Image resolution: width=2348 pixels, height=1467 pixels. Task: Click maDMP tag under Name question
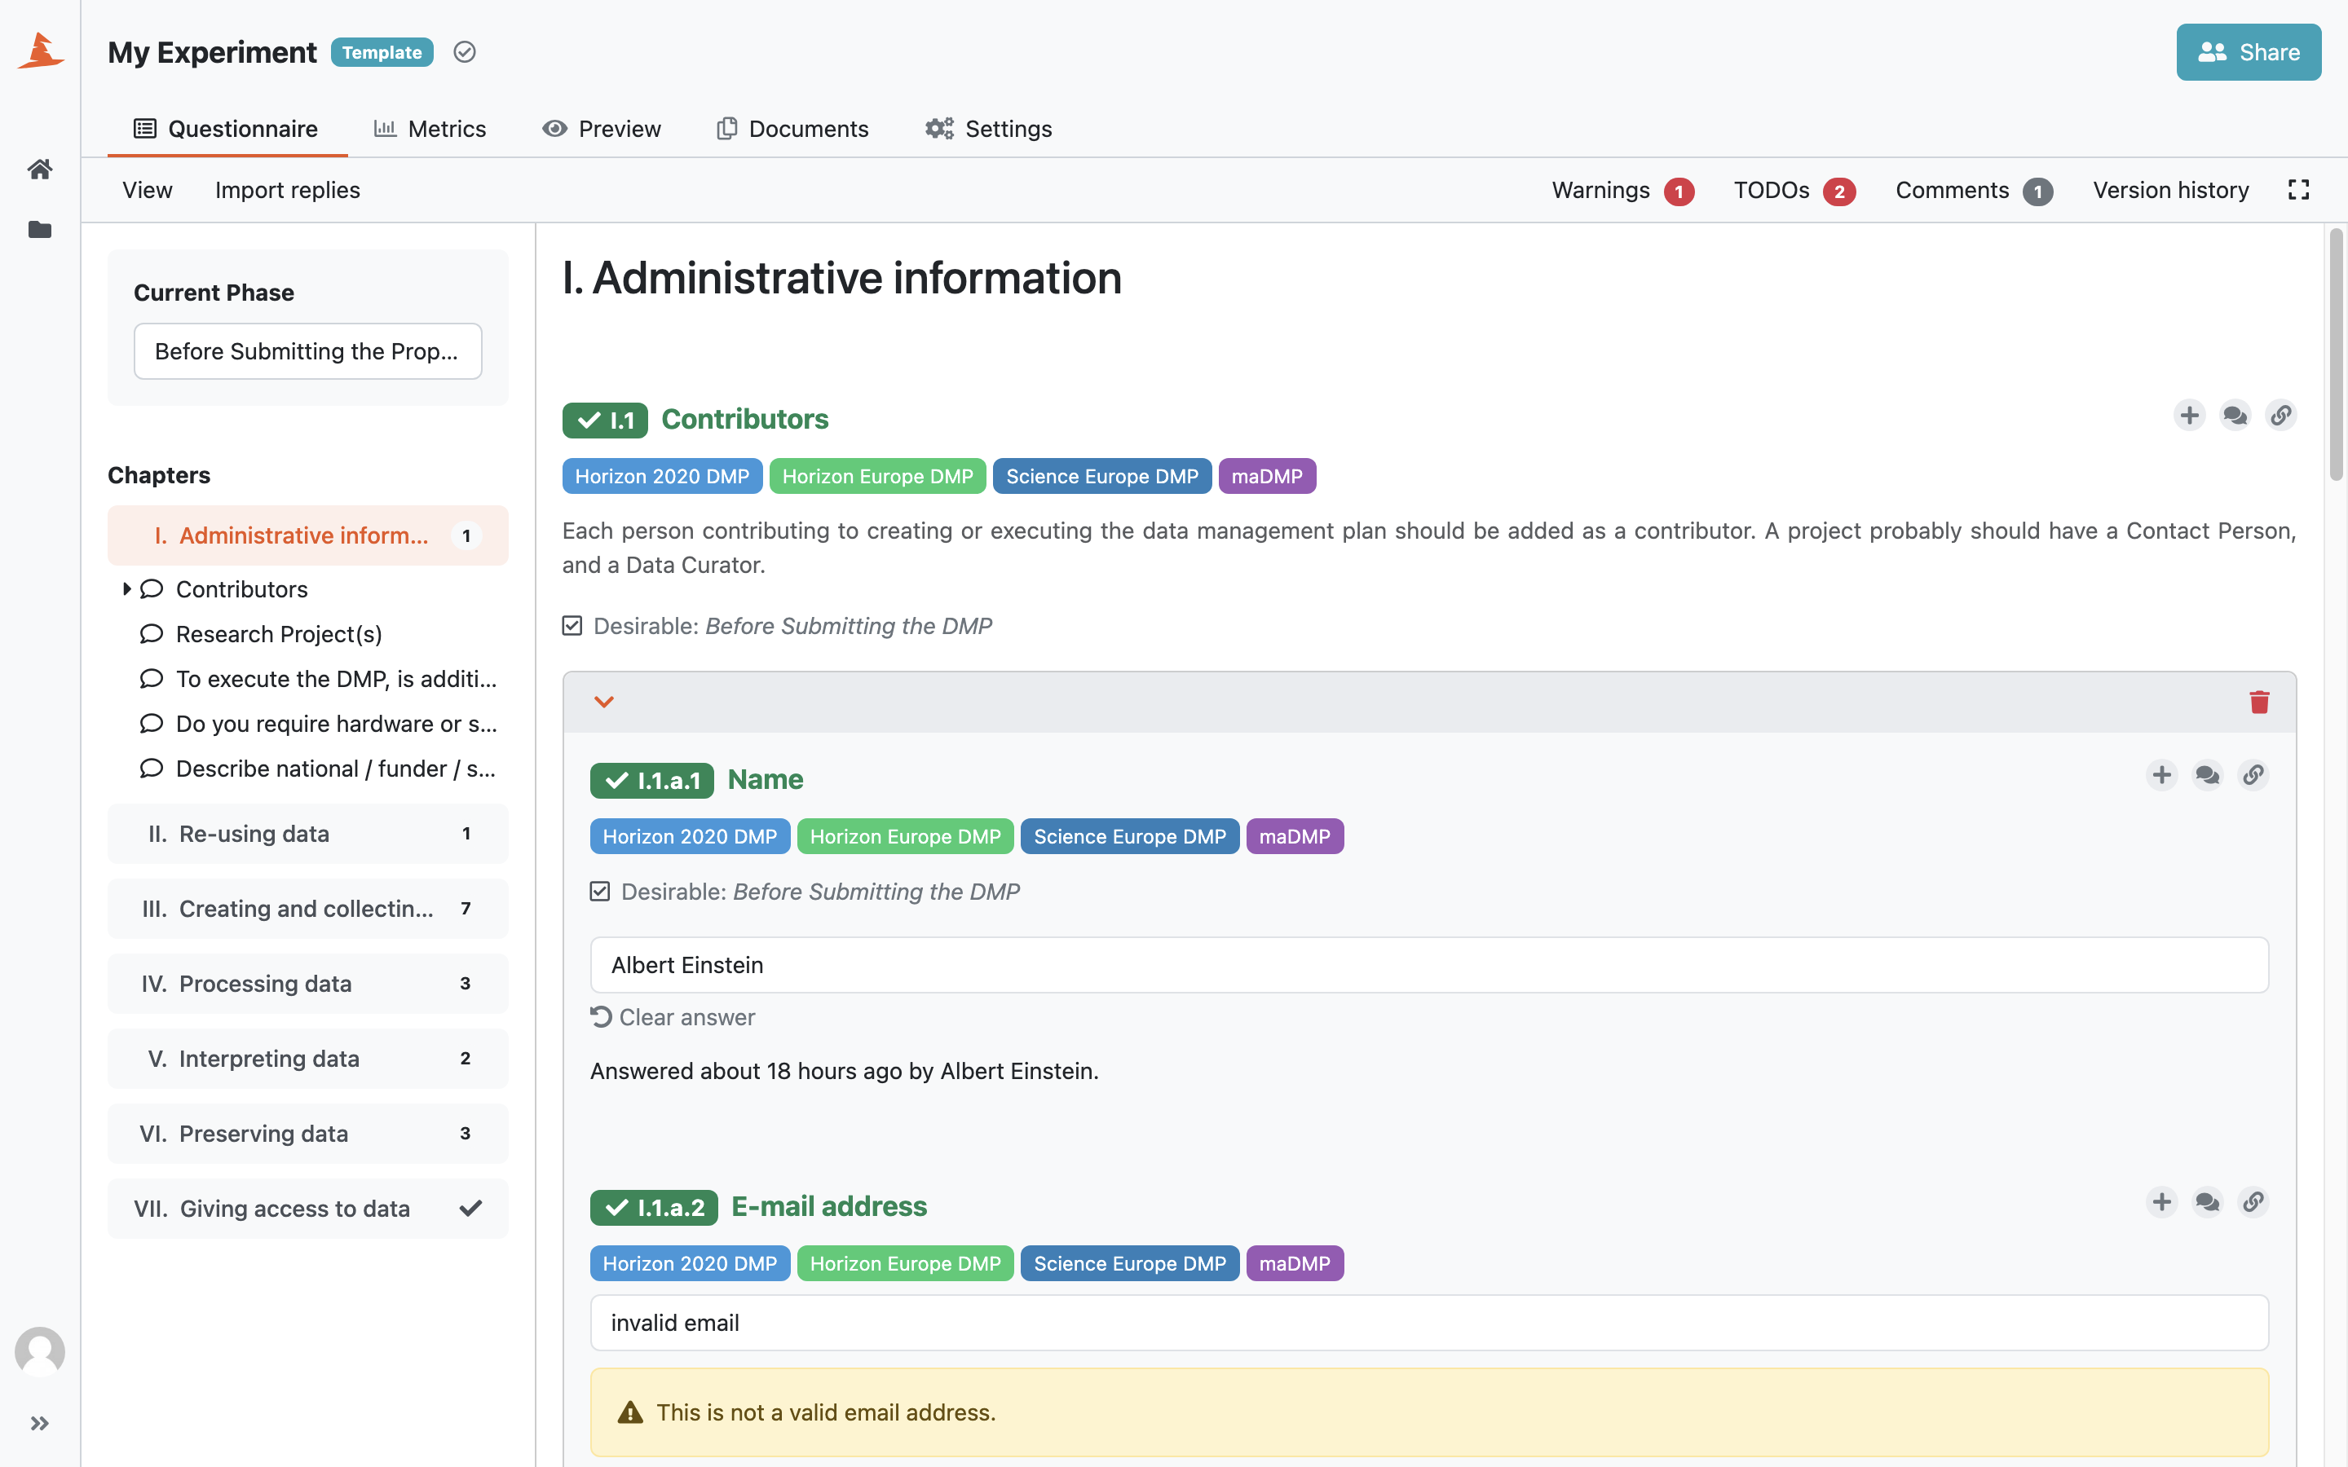pyautogui.click(x=1295, y=836)
